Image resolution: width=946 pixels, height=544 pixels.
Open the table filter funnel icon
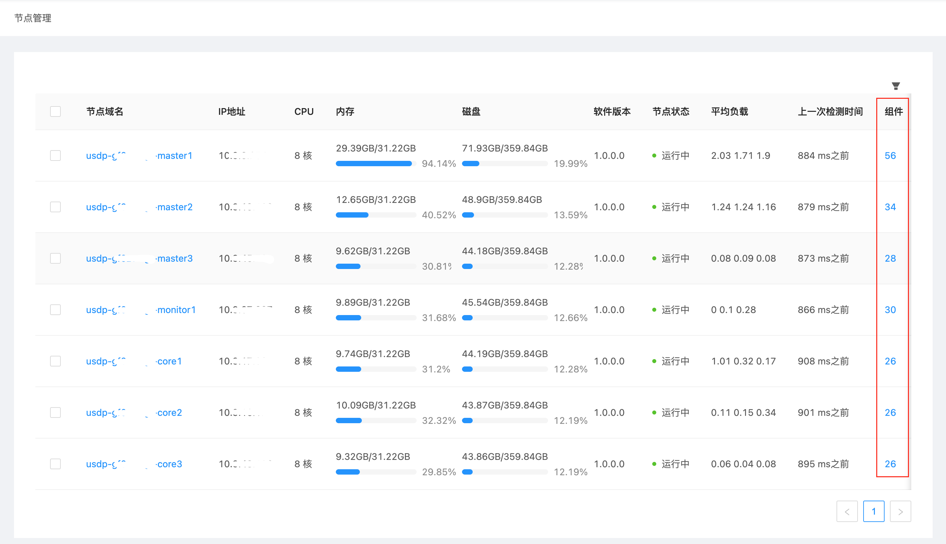[896, 86]
